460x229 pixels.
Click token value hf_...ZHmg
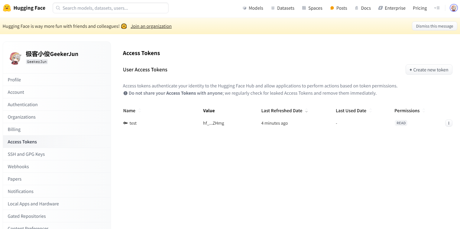(x=214, y=123)
